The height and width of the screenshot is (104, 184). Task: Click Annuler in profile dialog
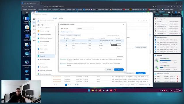109,70
